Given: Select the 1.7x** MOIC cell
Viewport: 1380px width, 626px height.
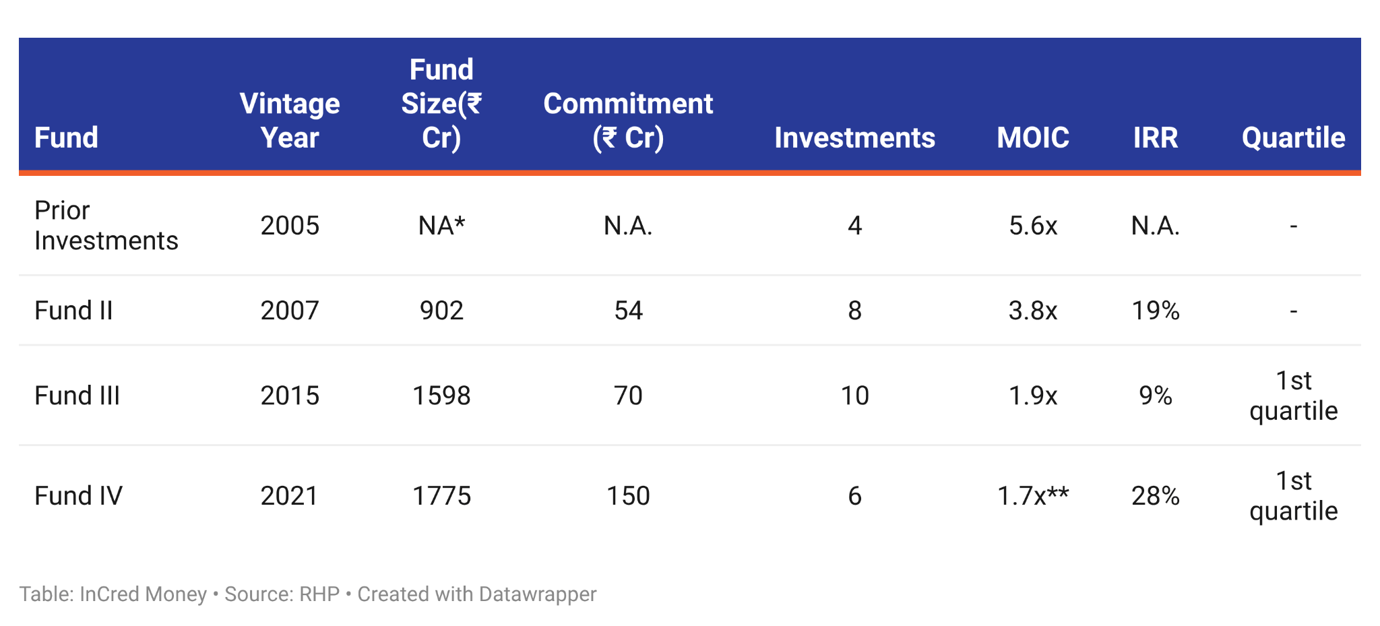Looking at the screenshot, I should (1033, 496).
